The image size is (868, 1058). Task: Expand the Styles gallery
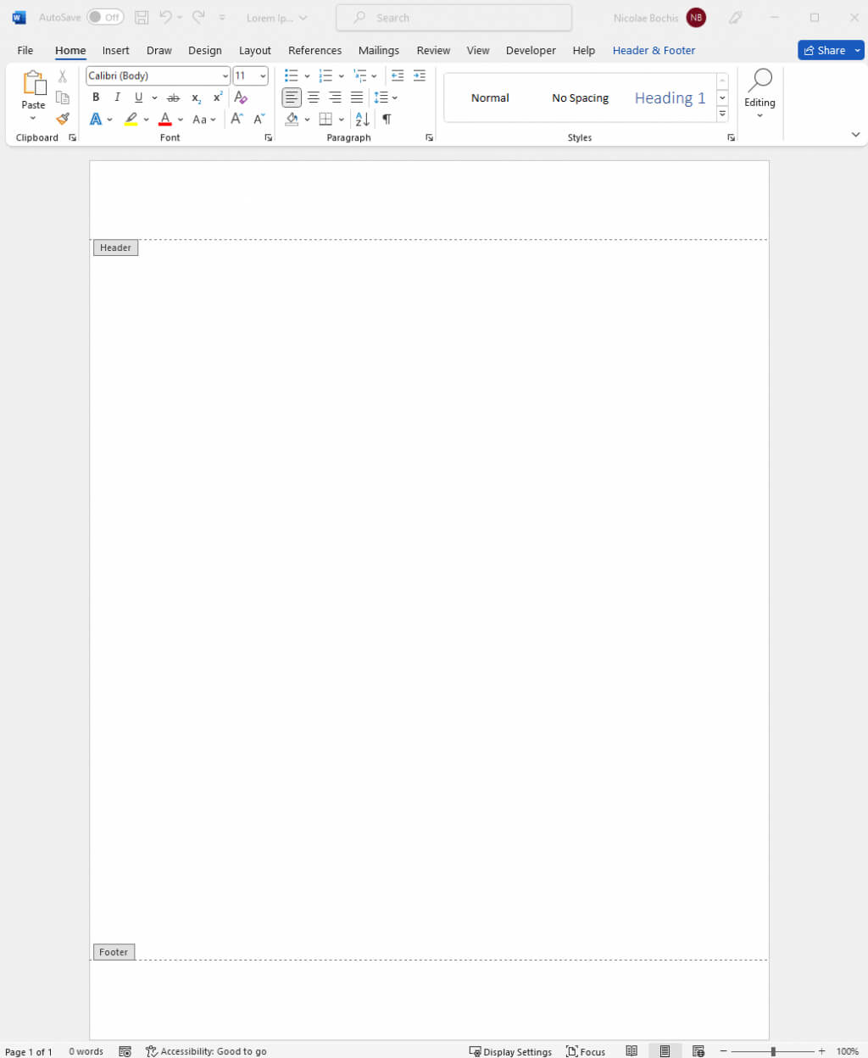click(722, 114)
